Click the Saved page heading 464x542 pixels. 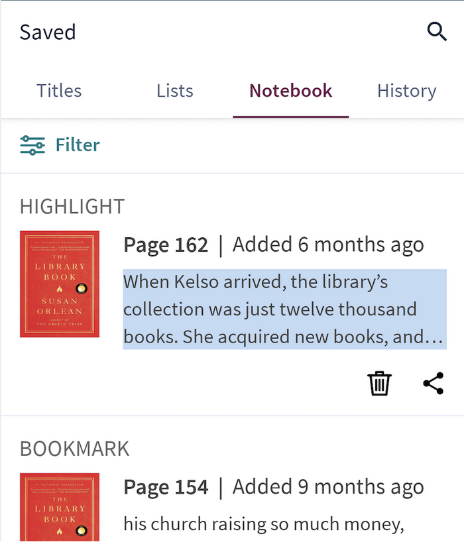48,32
